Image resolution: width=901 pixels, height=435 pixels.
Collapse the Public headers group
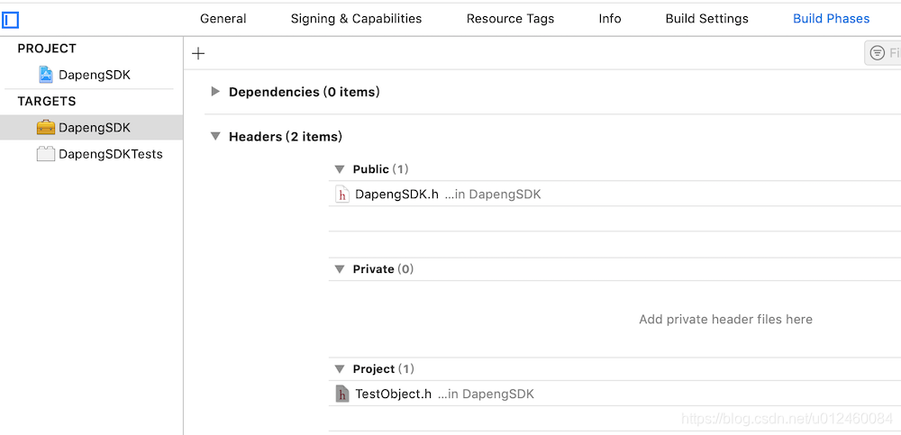(x=340, y=169)
